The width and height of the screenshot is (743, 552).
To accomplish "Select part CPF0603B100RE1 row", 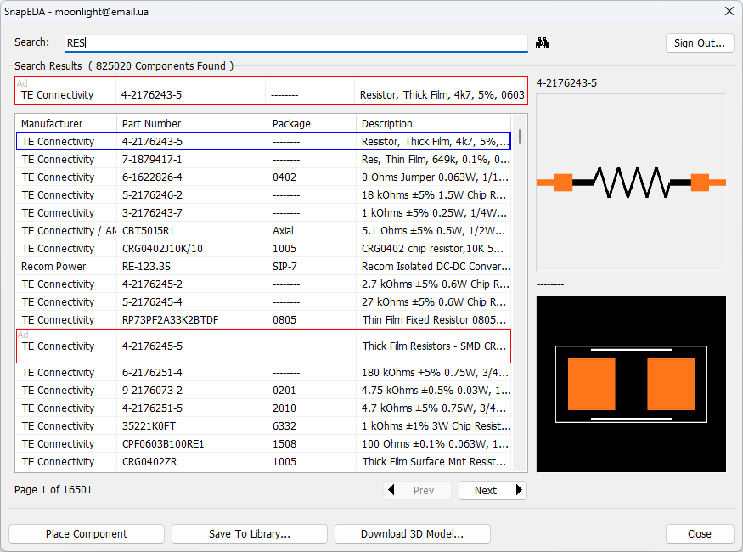I will (263, 444).
